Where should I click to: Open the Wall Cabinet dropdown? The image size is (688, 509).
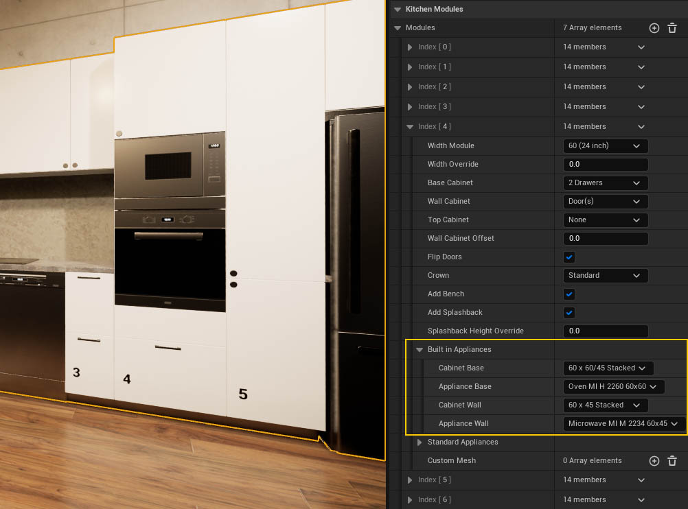(605, 201)
